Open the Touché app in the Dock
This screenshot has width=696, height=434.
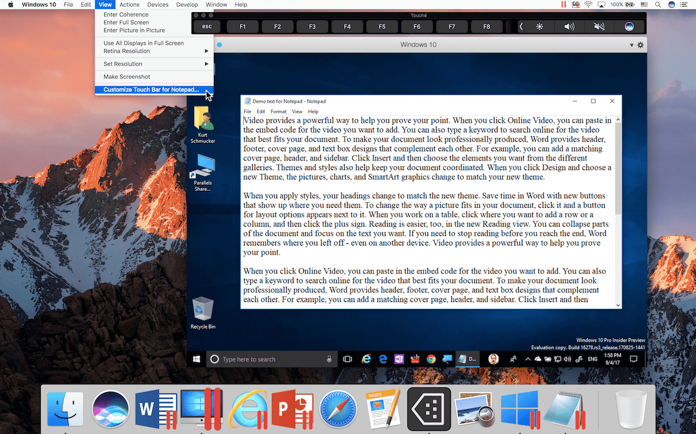pos(429,408)
